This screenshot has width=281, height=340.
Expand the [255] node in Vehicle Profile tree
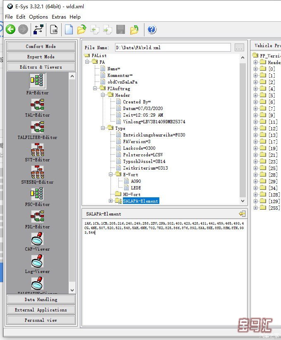(255, 208)
